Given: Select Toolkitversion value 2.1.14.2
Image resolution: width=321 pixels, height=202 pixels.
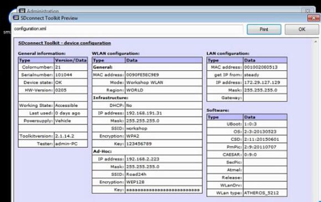Looking at the screenshot, I should (64, 136).
